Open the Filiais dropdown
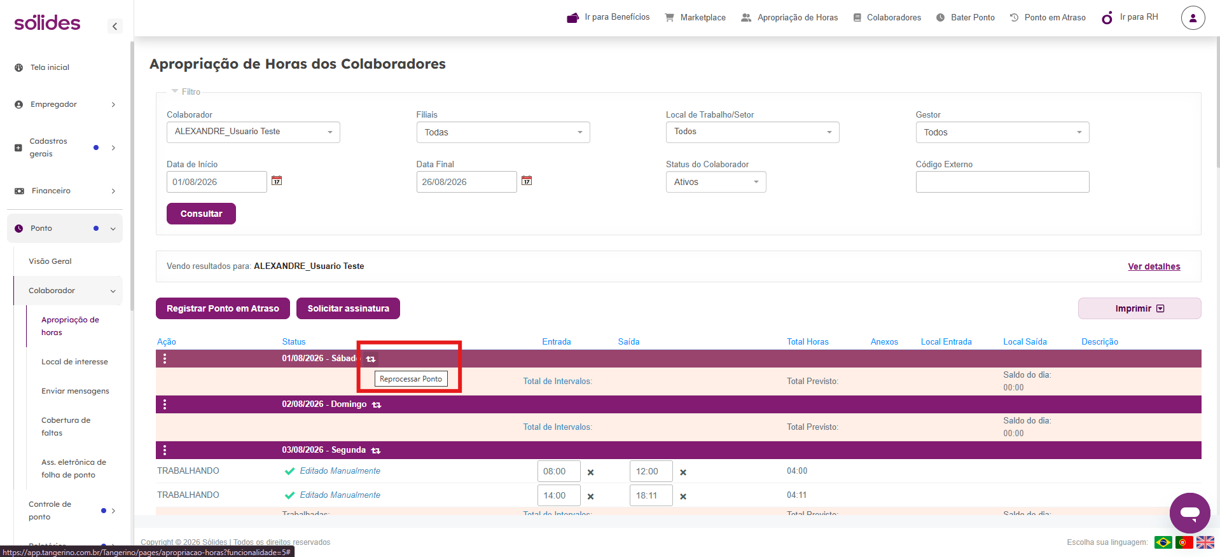Screen dimensions: 1220x557 tap(503, 132)
